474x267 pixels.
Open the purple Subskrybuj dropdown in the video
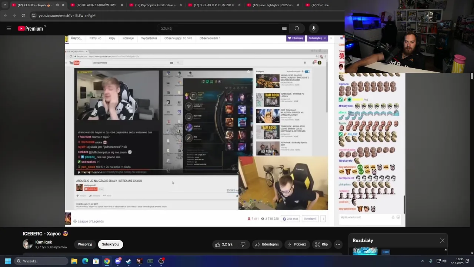(x=318, y=38)
